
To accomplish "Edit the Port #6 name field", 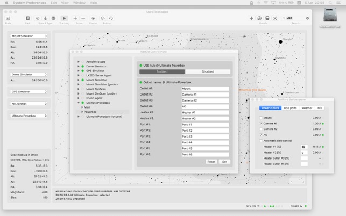I will click(x=205, y=155).
